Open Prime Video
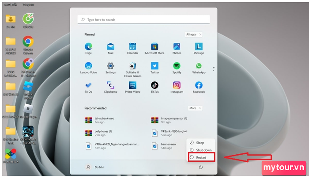Viewport: 309px width, 179px height. (132, 87)
